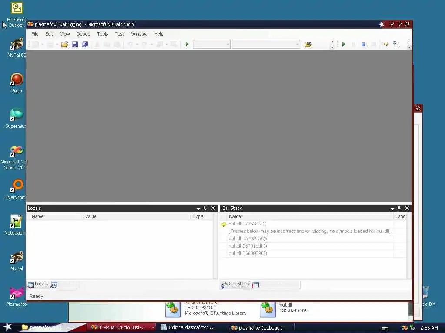Open the Help menu
Viewport: 445px width, 333px height.
[x=159, y=34]
